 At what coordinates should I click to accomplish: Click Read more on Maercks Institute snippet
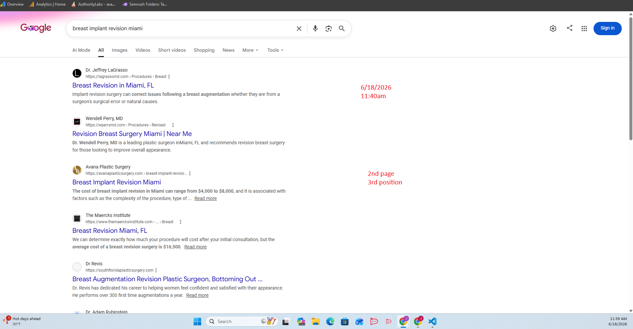click(x=196, y=247)
